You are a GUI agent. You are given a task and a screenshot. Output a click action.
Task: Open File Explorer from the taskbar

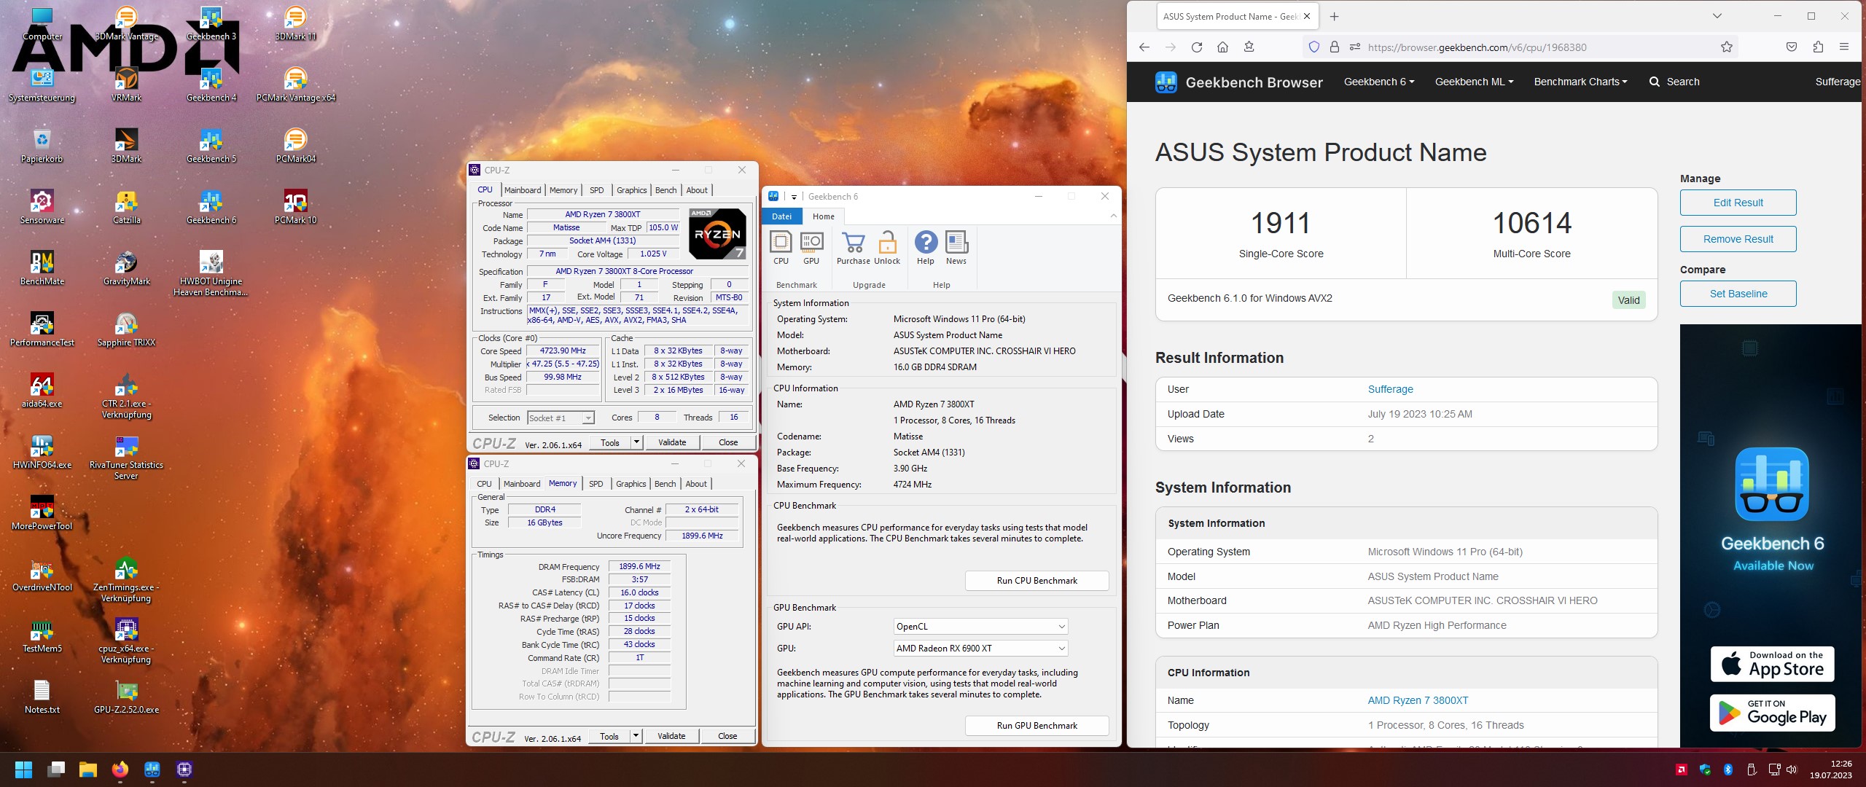pyautogui.click(x=88, y=770)
